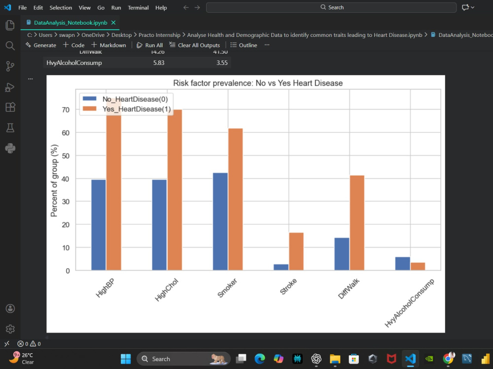The width and height of the screenshot is (493, 369).
Task: Click the chart title Risk factor prevalence
Action: pos(258,83)
